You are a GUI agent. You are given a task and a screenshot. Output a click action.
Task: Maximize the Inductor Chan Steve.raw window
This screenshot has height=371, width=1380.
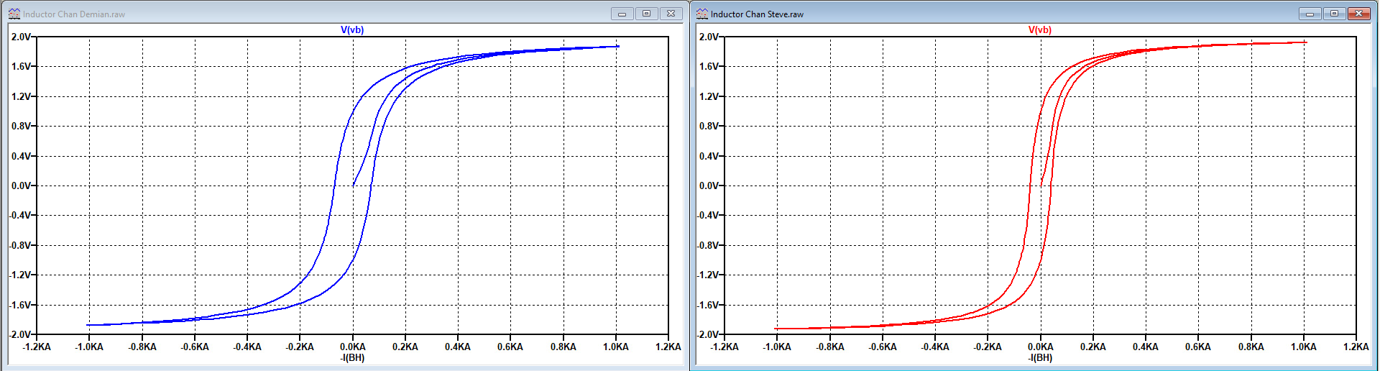click(1335, 14)
